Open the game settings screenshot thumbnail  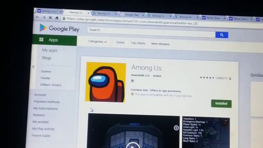(x=206, y=132)
